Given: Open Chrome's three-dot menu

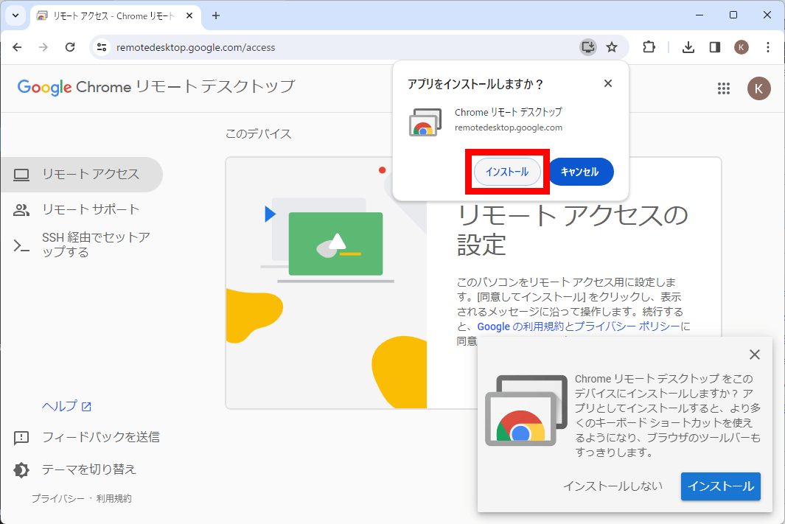Looking at the screenshot, I should point(769,46).
